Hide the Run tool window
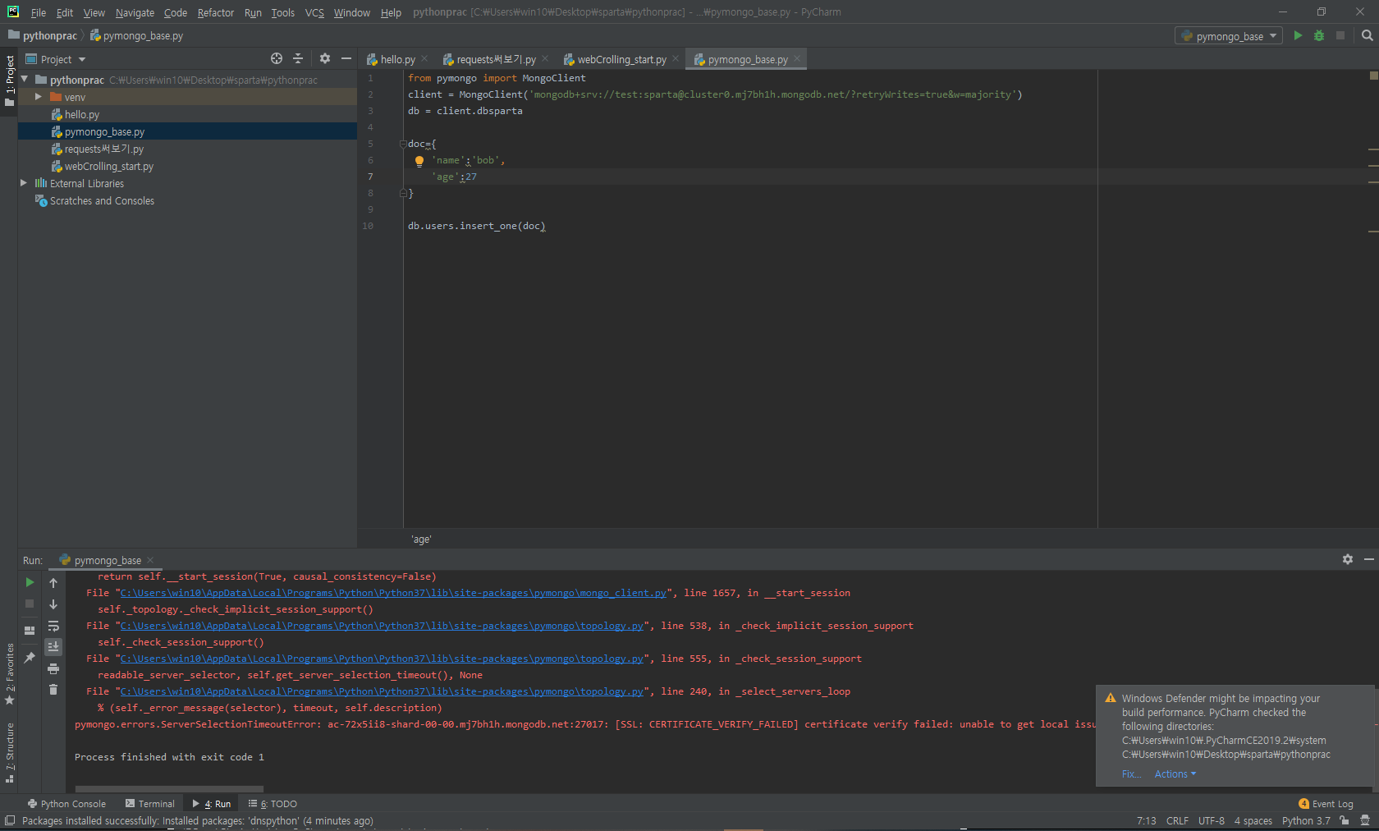Image resolution: width=1379 pixels, height=831 pixels. pyautogui.click(x=1368, y=559)
